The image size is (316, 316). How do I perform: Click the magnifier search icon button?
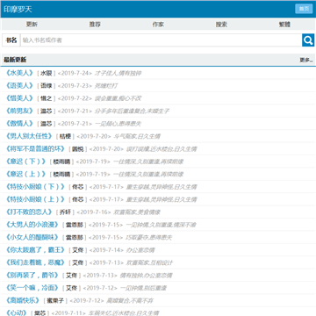pyautogui.click(x=308, y=40)
